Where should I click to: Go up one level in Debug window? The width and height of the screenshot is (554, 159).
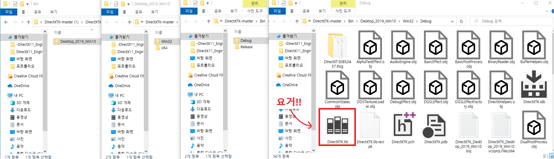[x=297, y=21]
